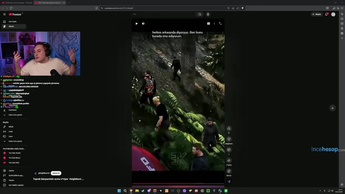Subscribe with the Abone ol button

pos(56,173)
